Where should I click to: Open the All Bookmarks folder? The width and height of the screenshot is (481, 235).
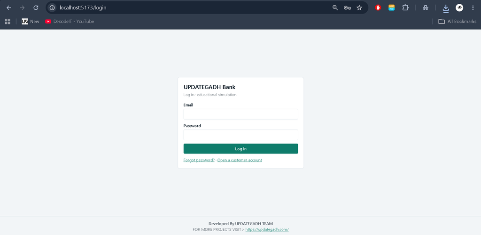pos(458,22)
